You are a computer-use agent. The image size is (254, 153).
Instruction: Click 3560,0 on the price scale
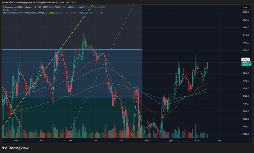point(246,12)
